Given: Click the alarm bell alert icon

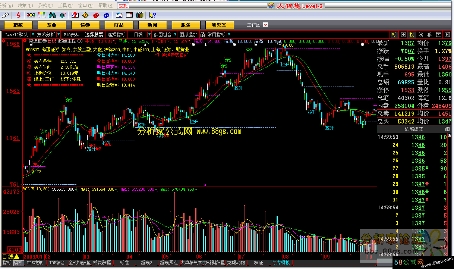Looking at the screenshot, I should tap(62, 15).
